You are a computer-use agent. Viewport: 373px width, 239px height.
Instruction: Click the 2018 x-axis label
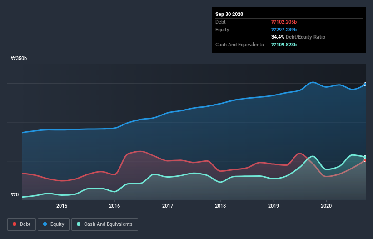[x=220, y=206]
